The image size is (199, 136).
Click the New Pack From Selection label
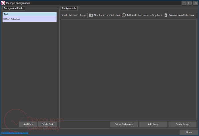pyautogui.click(x=107, y=15)
